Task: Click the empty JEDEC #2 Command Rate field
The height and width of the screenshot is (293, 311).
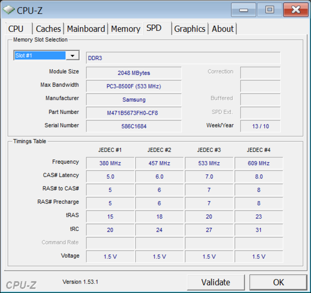Action: pyautogui.click(x=159, y=243)
